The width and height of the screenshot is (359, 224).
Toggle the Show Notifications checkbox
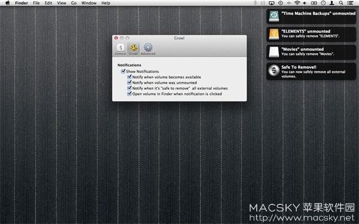pos(123,71)
